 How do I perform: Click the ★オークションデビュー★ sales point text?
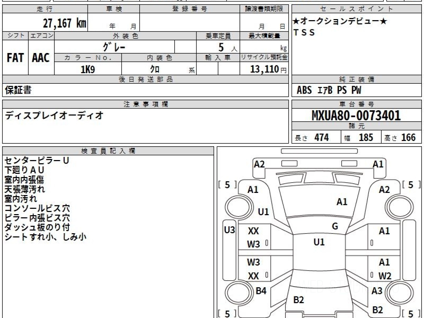tap(340, 22)
